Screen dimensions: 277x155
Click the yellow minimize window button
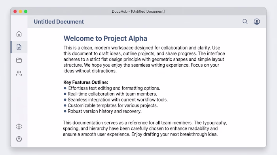pyautogui.click(x=21, y=11)
